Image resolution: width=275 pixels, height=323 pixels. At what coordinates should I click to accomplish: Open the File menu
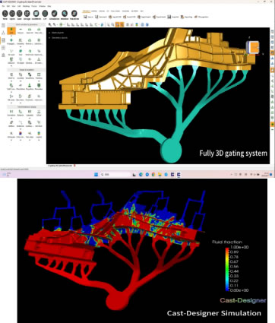pos(3,6)
